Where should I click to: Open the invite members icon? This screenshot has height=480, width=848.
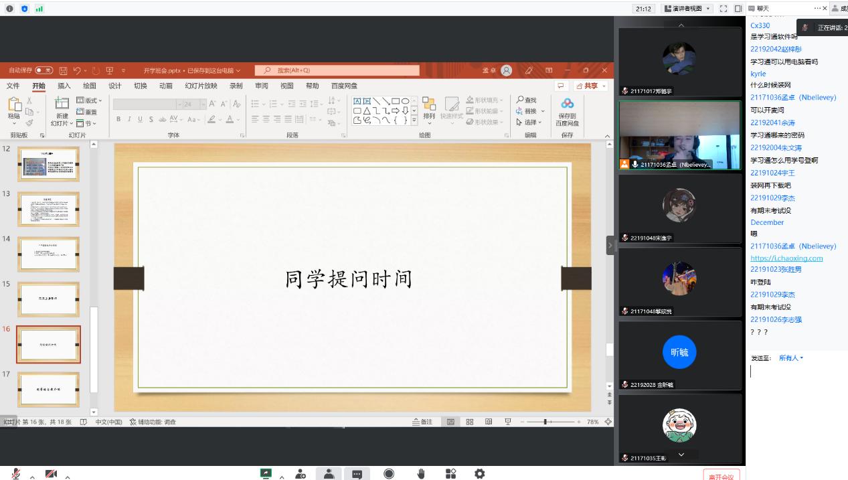click(x=301, y=474)
